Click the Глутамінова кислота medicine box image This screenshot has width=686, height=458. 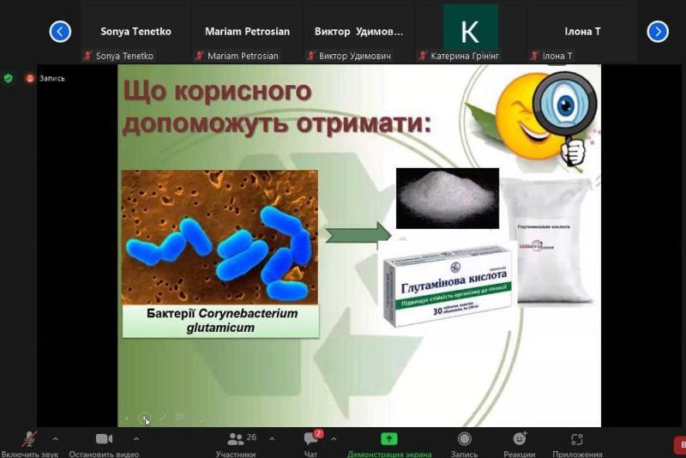pyautogui.click(x=448, y=285)
